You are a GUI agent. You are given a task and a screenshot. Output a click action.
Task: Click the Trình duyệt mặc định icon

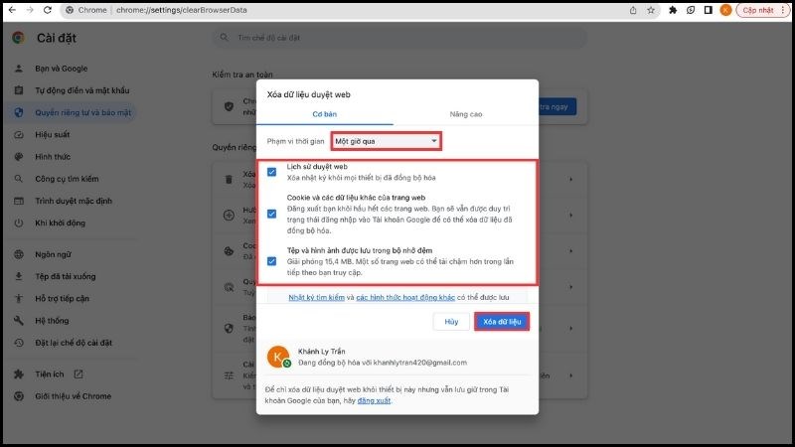click(x=19, y=201)
